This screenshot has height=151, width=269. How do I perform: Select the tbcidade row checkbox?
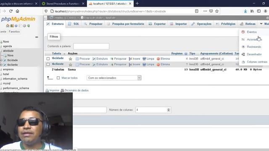pos(48,59)
